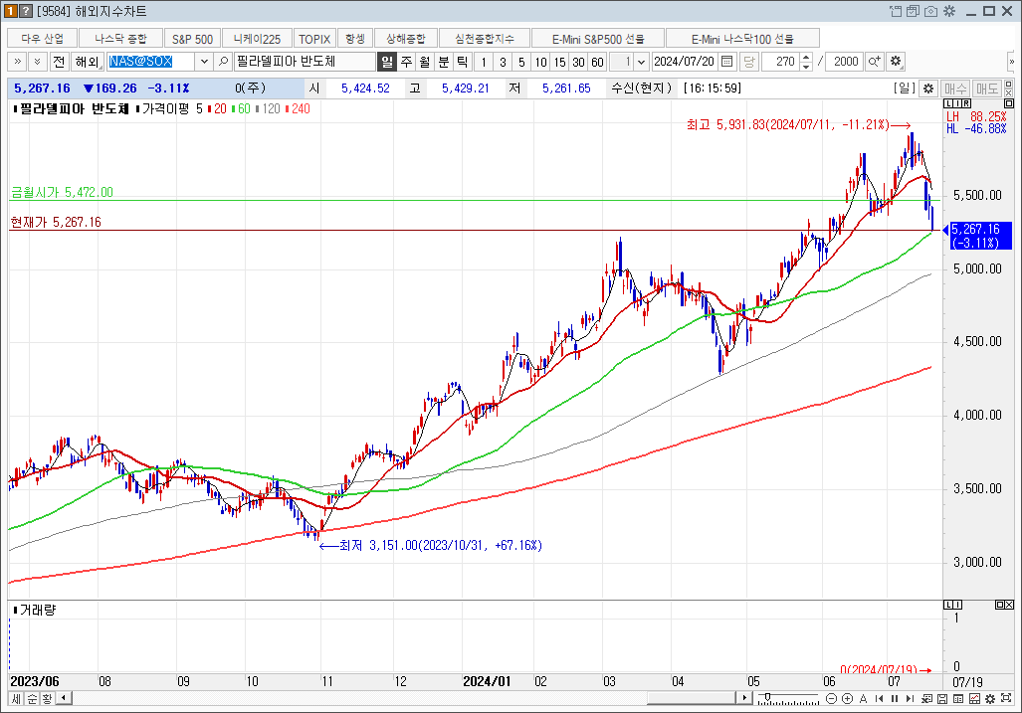This screenshot has width=1022, height=713.
Task: Open the minute interval dropdown arrow
Action: [642, 62]
